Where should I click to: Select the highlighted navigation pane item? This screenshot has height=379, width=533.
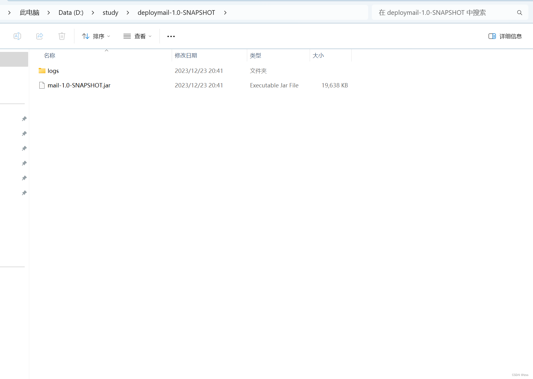click(x=14, y=59)
